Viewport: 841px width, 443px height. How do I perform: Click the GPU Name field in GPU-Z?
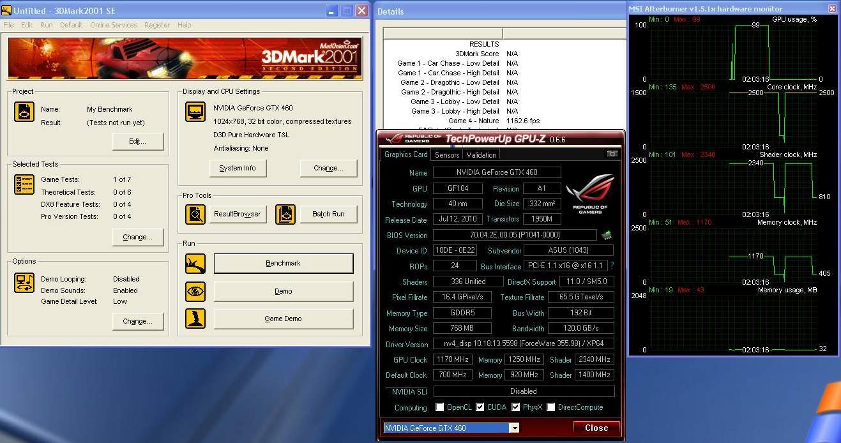click(497, 172)
